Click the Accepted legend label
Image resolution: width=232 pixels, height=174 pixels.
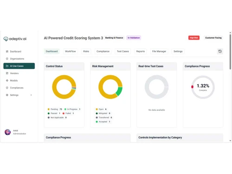click(103, 122)
